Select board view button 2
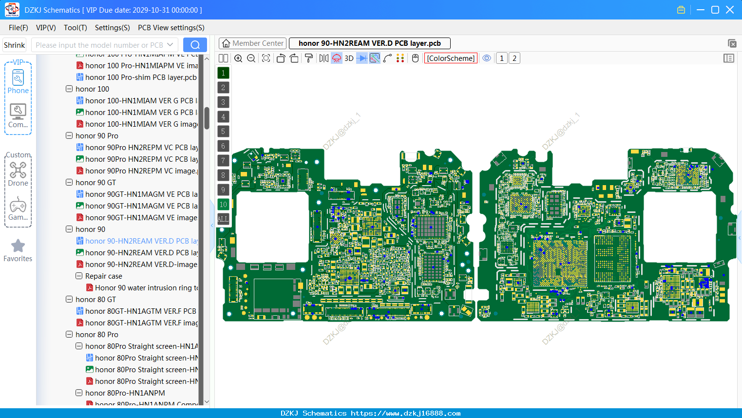The image size is (742, 418). coord(514,58)
